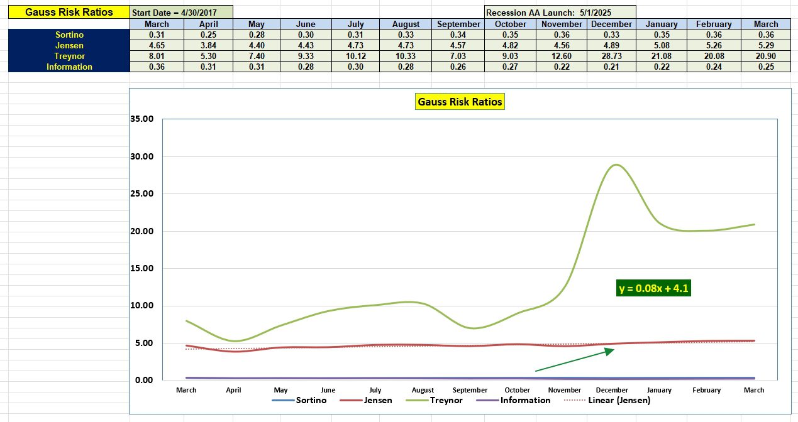This screenshot has width=798, height=422.
Task: Select Treynor April value 5.30
Action: click(208, 56)
